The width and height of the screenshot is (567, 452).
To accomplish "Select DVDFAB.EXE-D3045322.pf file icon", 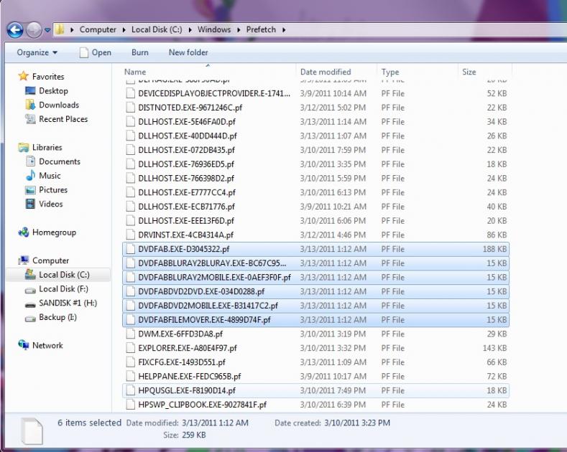I will tap(130, 249).
